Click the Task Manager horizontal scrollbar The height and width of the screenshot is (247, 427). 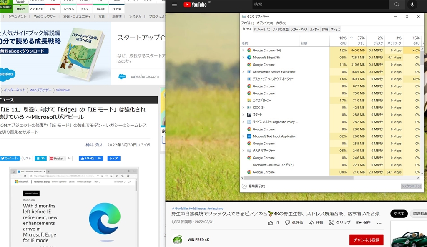coord(298,178)
